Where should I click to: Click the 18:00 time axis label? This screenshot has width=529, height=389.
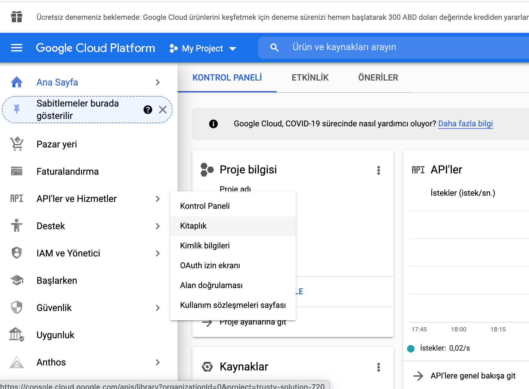[x=458, y=330]
